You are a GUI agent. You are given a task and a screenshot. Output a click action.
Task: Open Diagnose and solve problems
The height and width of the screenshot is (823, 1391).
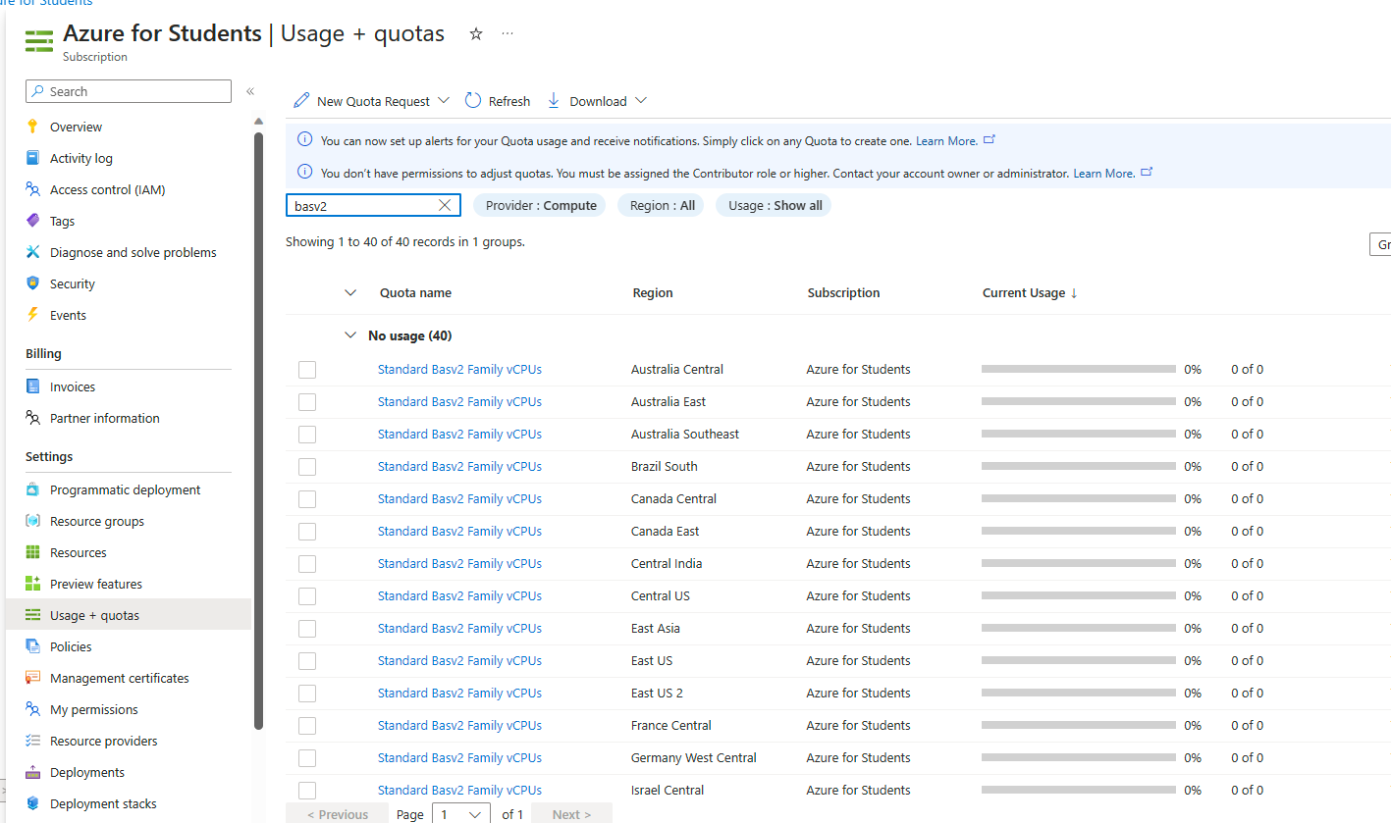133,252
